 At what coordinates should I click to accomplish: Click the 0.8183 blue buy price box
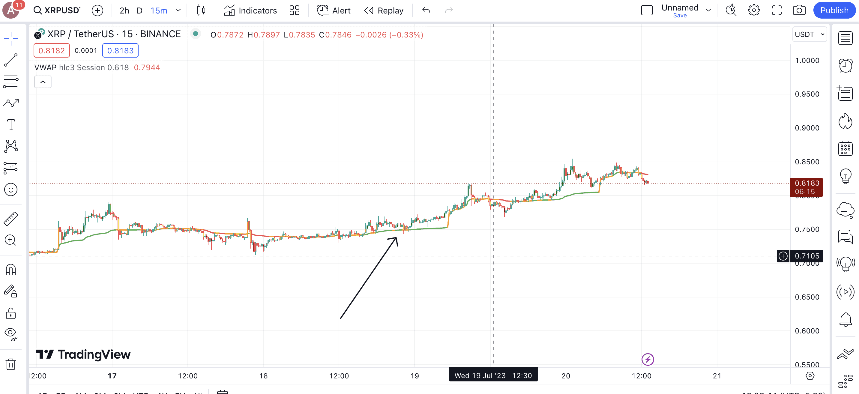pos(120,50)
